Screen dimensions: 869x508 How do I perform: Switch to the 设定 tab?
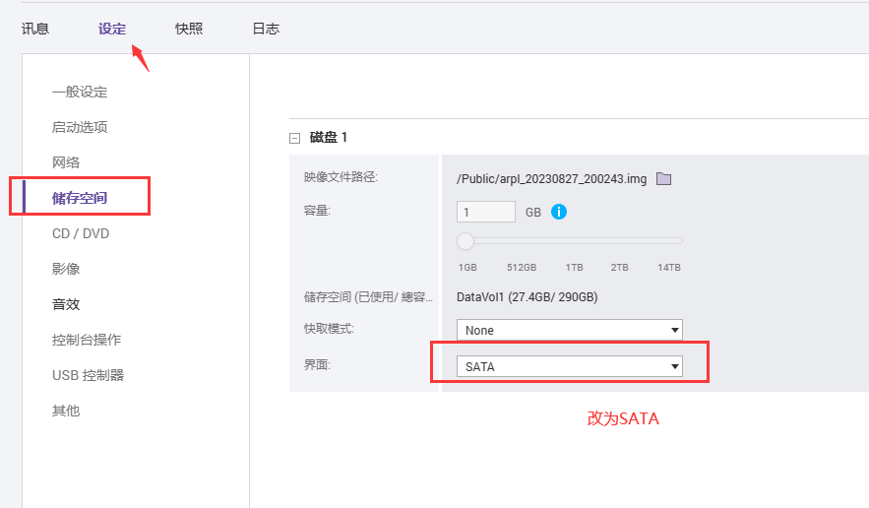(112, 29)
